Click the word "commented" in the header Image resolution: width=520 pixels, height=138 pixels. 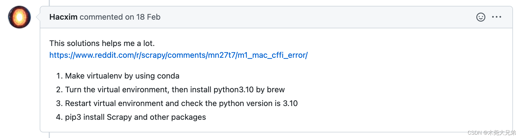(x=101, y=17)
